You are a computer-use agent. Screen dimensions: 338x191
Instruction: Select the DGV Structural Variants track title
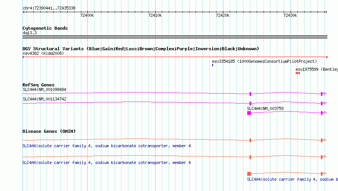(x=141, y=49)
